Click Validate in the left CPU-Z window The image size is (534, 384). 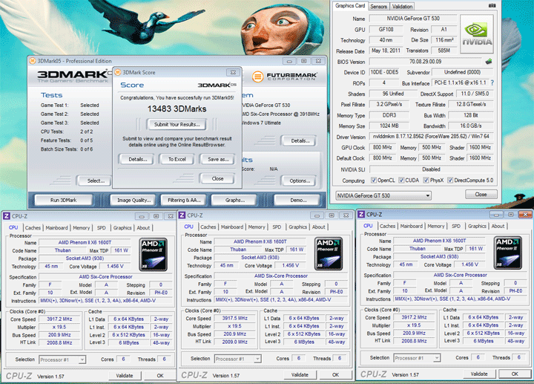pos(125,376)
